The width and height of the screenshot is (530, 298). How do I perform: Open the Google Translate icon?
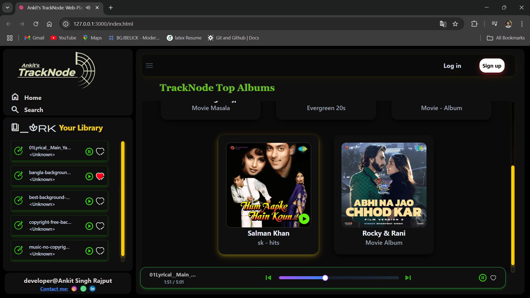pyautogui.click(x=443, y=24)
